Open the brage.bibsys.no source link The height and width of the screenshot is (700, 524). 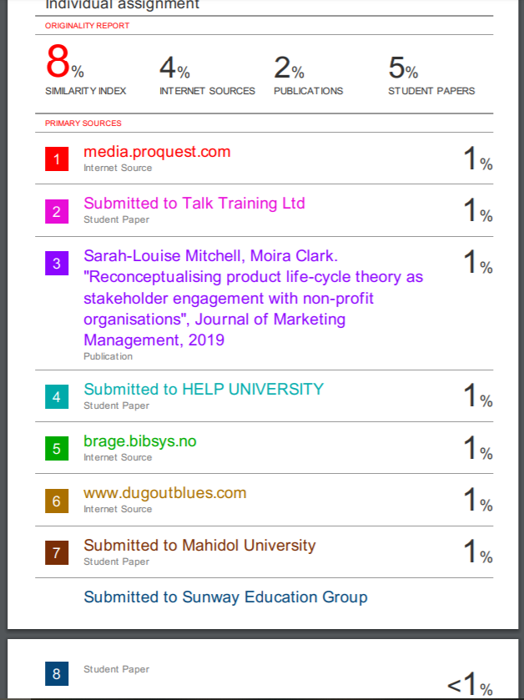pos(140,441)
